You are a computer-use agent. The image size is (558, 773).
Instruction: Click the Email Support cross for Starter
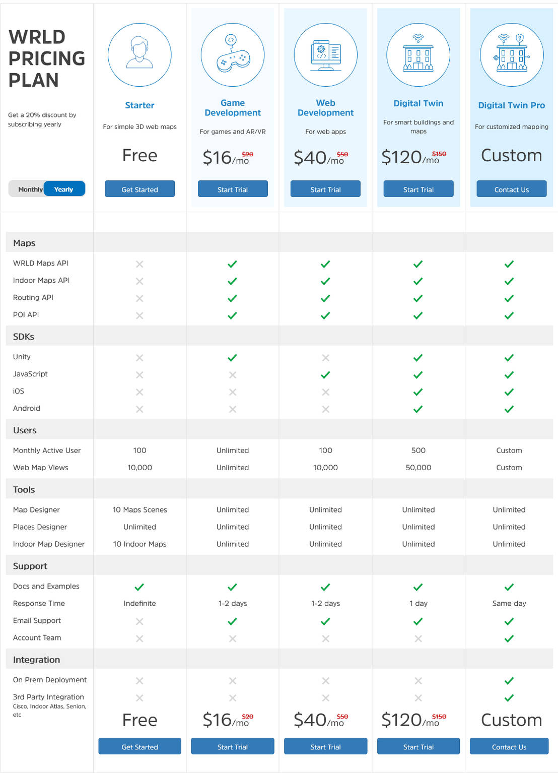coord(139,621)
